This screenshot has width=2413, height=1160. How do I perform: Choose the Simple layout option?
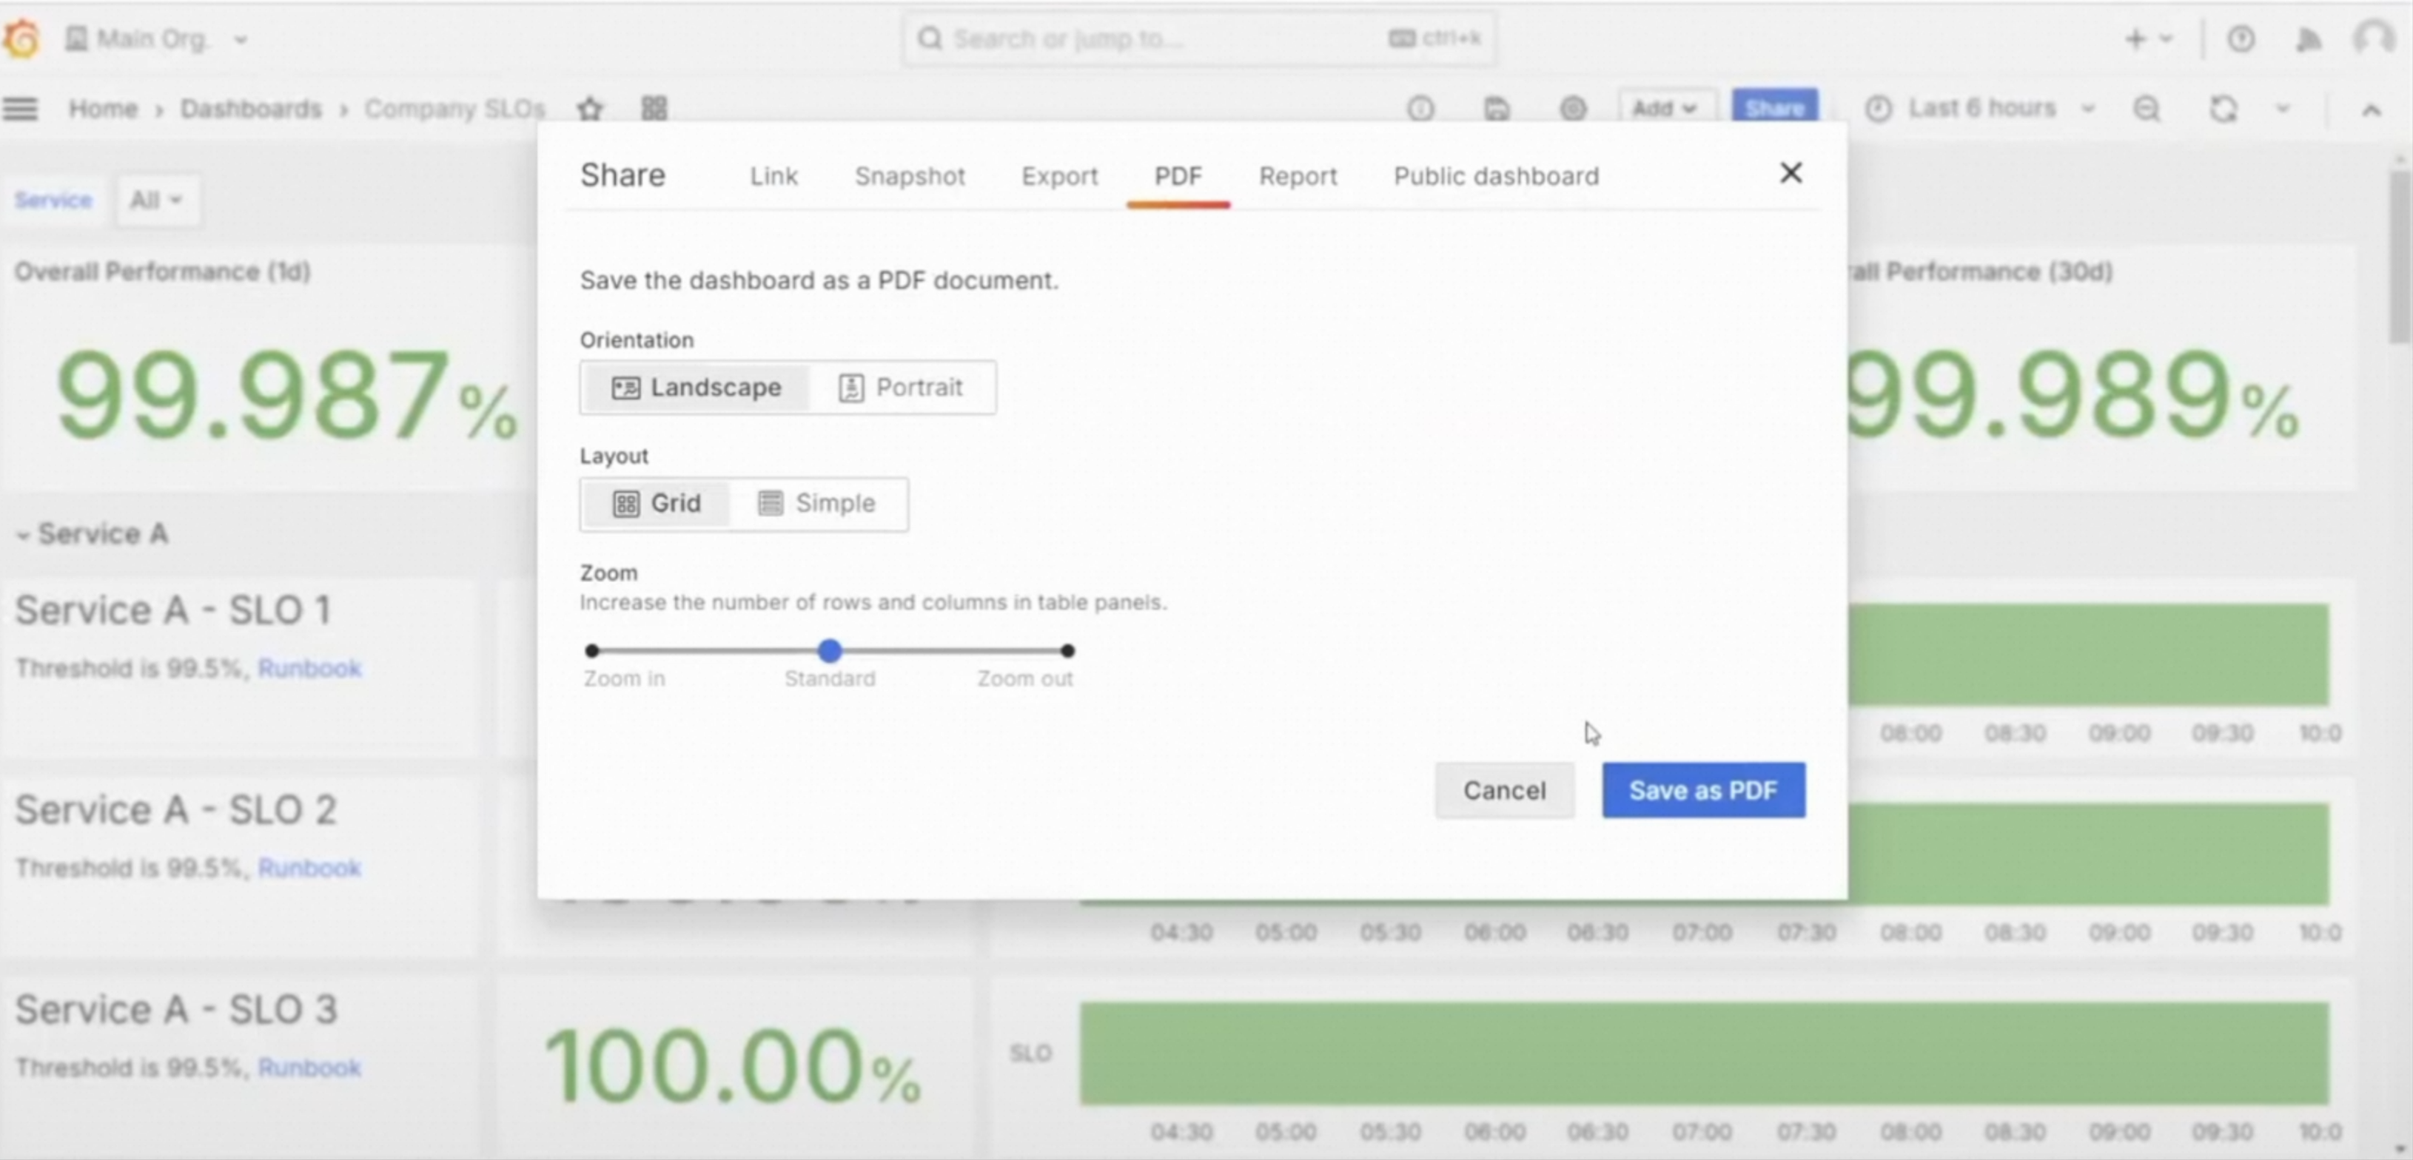pos(817,504)
